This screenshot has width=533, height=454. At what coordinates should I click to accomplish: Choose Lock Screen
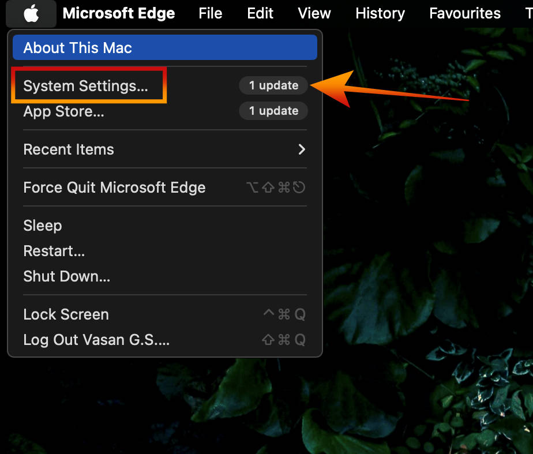[66, 314]
